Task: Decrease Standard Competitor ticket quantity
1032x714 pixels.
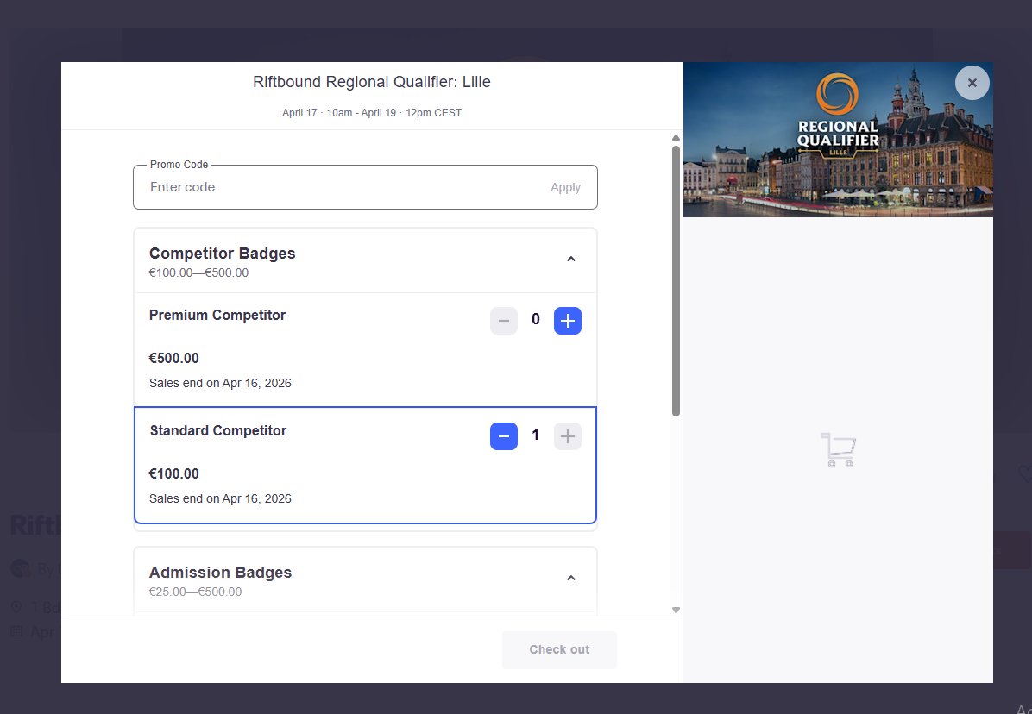Action: pyautogui.click(x=504, y=435)
